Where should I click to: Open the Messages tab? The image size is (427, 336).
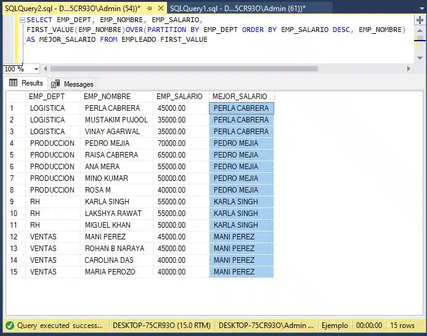click(x=72, y=84)
